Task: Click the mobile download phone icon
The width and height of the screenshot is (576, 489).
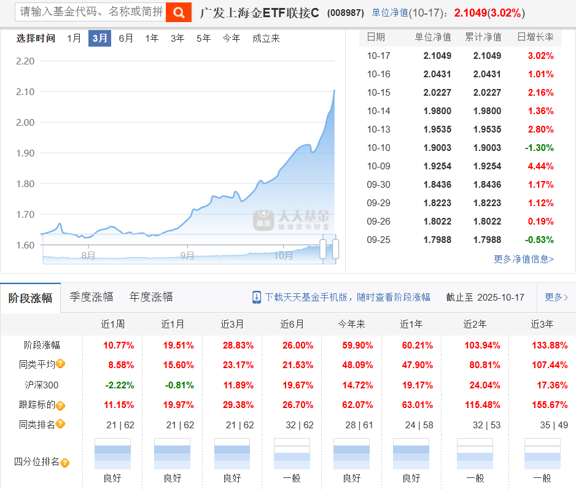Action: 257,297
